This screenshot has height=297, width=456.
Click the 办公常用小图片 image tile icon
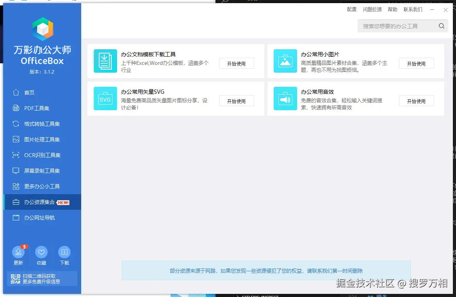pyautogui.click(x=285, y=61)
